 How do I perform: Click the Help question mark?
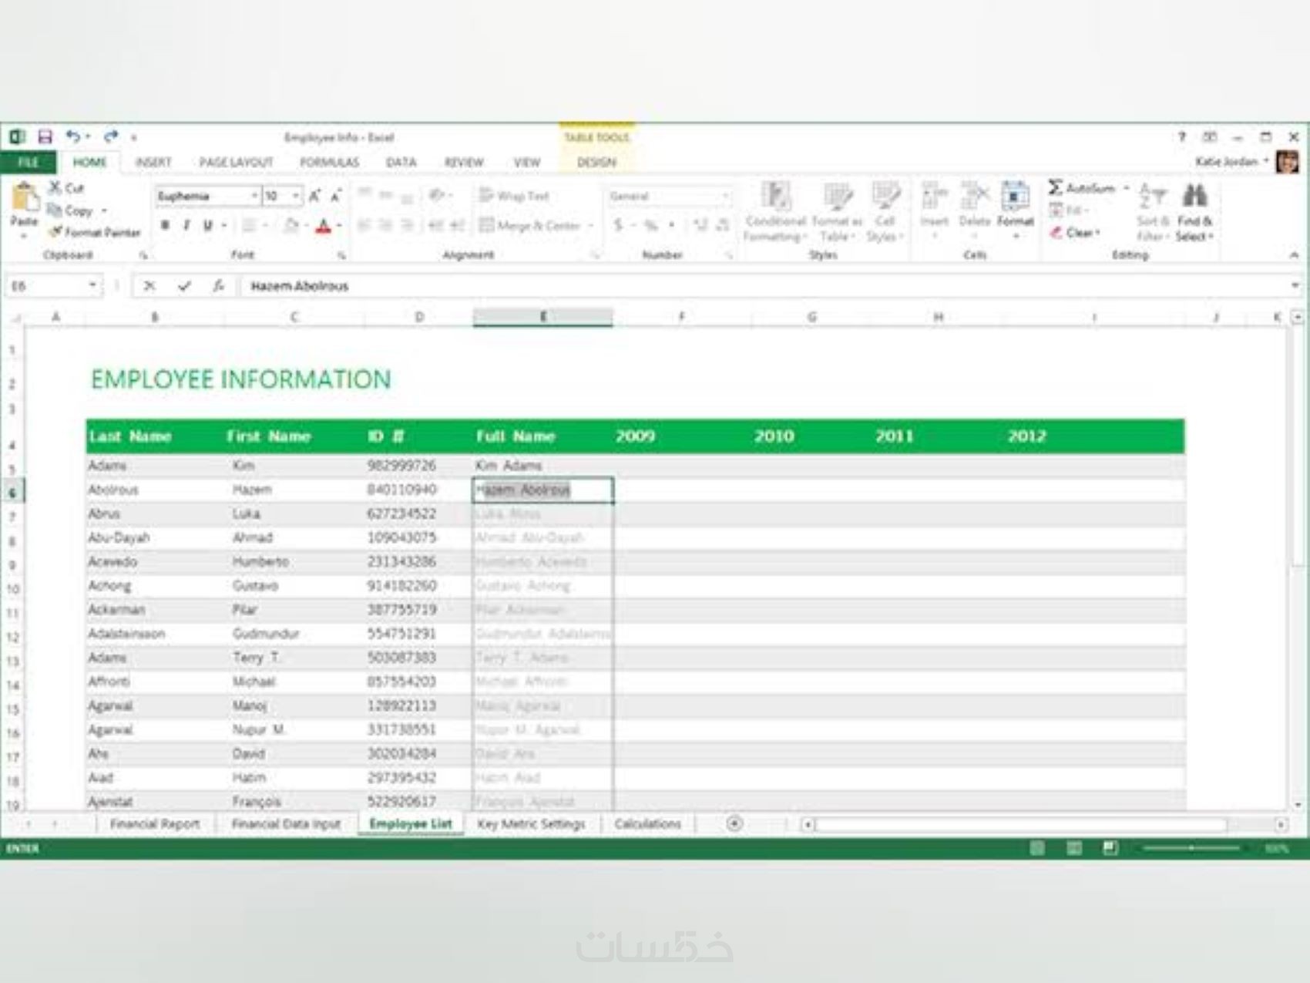tap(1181, 136)
